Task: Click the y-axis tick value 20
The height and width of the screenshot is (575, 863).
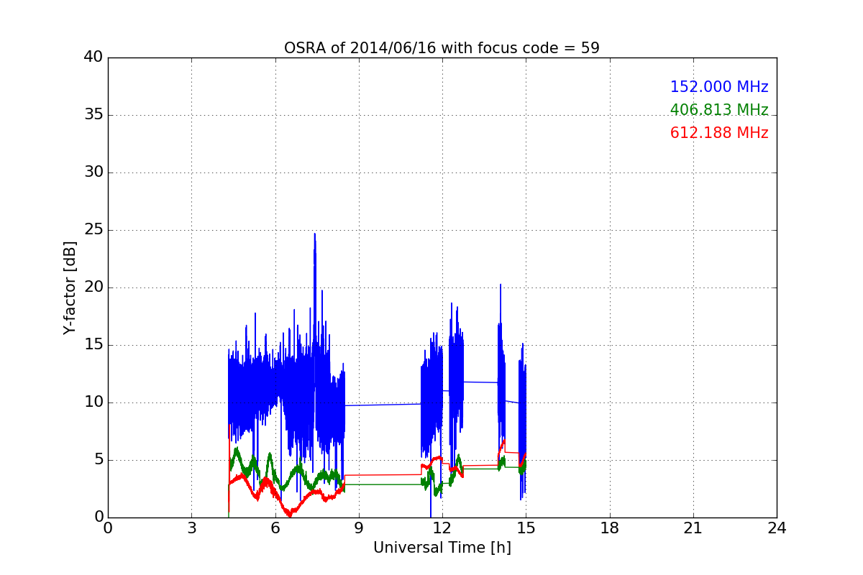Action: coord(93,287)
